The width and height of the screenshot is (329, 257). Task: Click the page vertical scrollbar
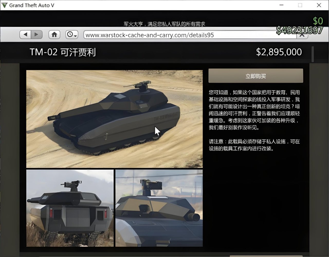coord(313,54)
